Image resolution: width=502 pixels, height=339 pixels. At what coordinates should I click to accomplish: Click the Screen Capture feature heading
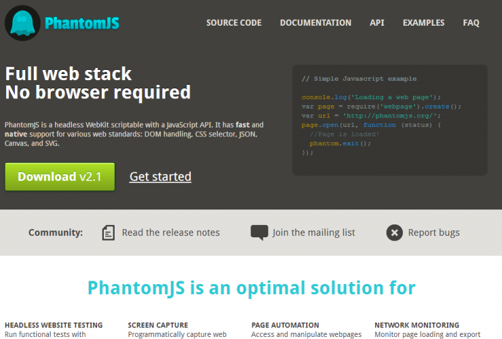[158, 325]
